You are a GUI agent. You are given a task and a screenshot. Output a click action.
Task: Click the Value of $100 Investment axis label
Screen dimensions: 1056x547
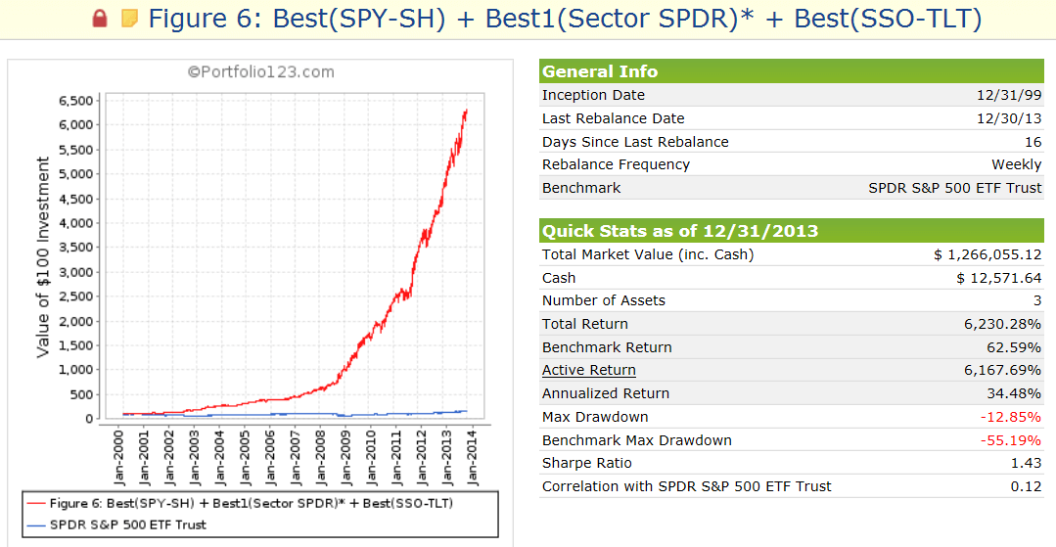[x=43, y=257]
